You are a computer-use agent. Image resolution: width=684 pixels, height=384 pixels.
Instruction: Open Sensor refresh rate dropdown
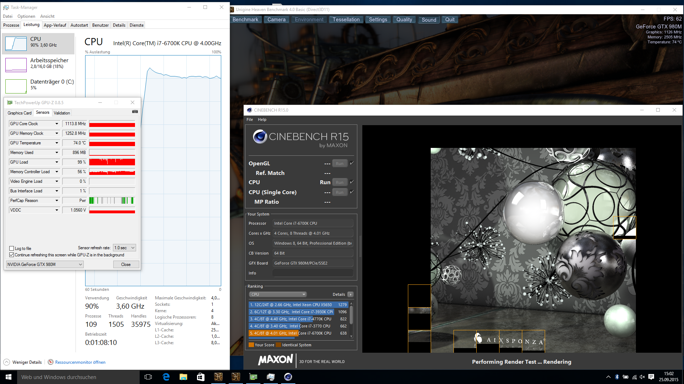(124, 248)
